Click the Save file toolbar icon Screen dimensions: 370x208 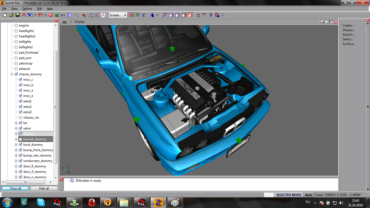(17, 15)
